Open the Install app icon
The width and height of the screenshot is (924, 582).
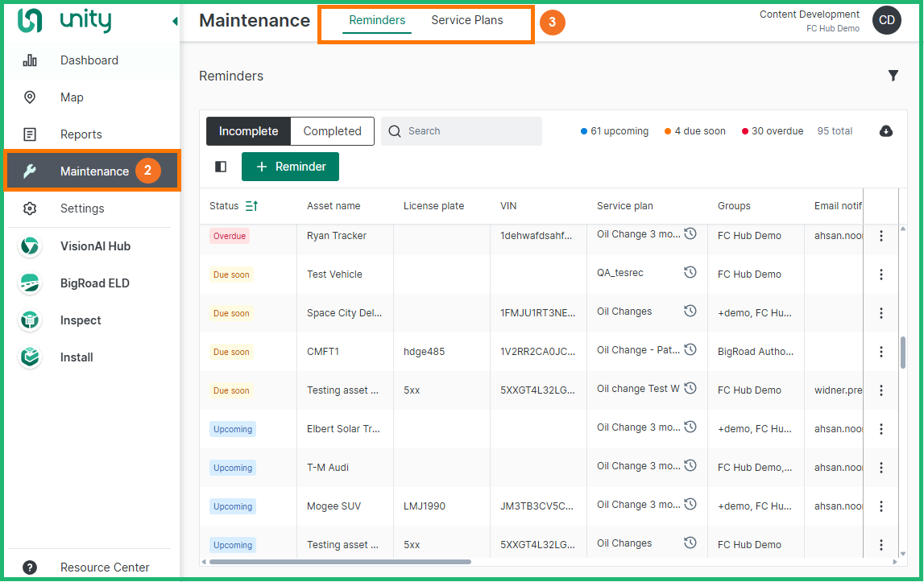pyautogui.click(x=30, y=357)
